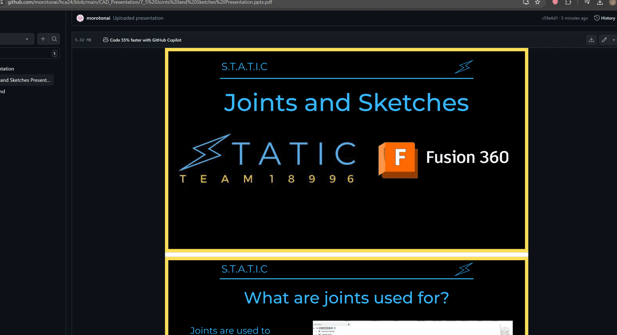Download the raw PDF file
617x335 pixels.
591,40
